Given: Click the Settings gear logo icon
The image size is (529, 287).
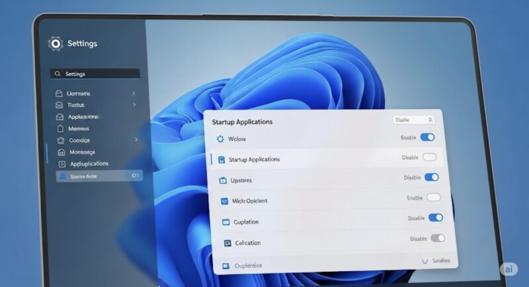Looking at the screenshot, I should tap(56, 44).
